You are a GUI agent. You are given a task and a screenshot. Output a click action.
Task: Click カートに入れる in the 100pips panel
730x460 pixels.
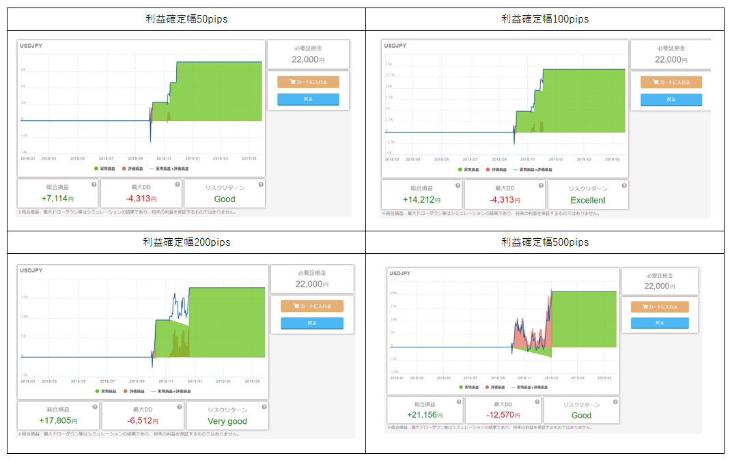click(x=671, y=83)
